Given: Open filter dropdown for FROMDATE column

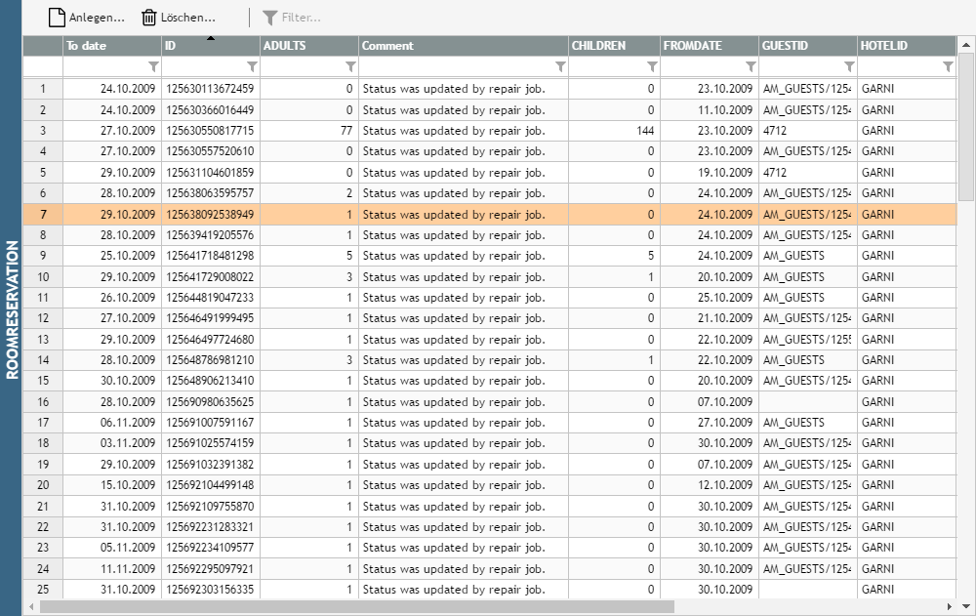Looking at the screenshot, I should click(x=751, y=66).
